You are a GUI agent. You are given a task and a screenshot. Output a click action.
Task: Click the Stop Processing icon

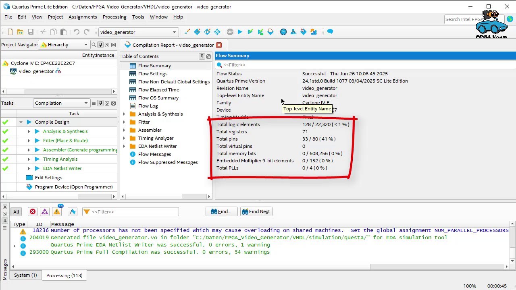click(x=230, y=32)
